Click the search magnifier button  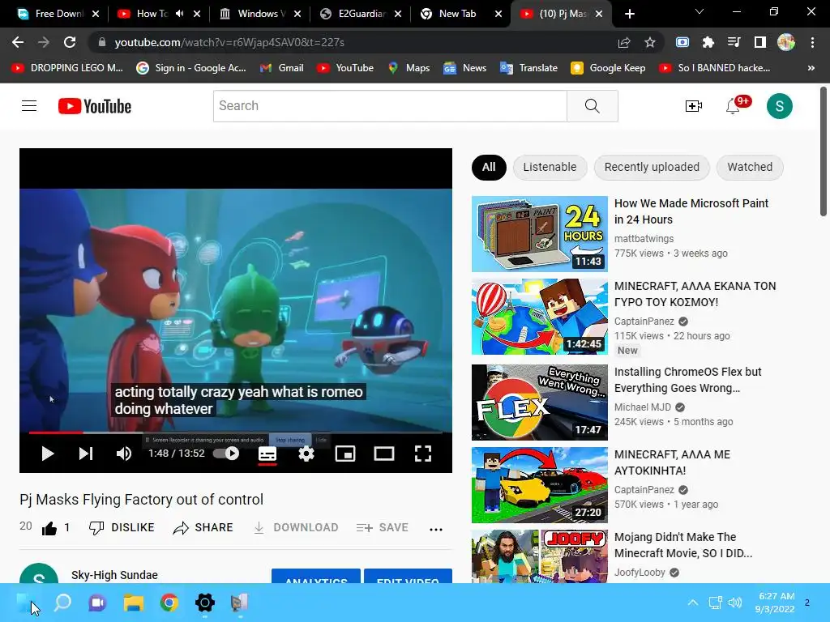pyautogui.click(x=593, y=106)
